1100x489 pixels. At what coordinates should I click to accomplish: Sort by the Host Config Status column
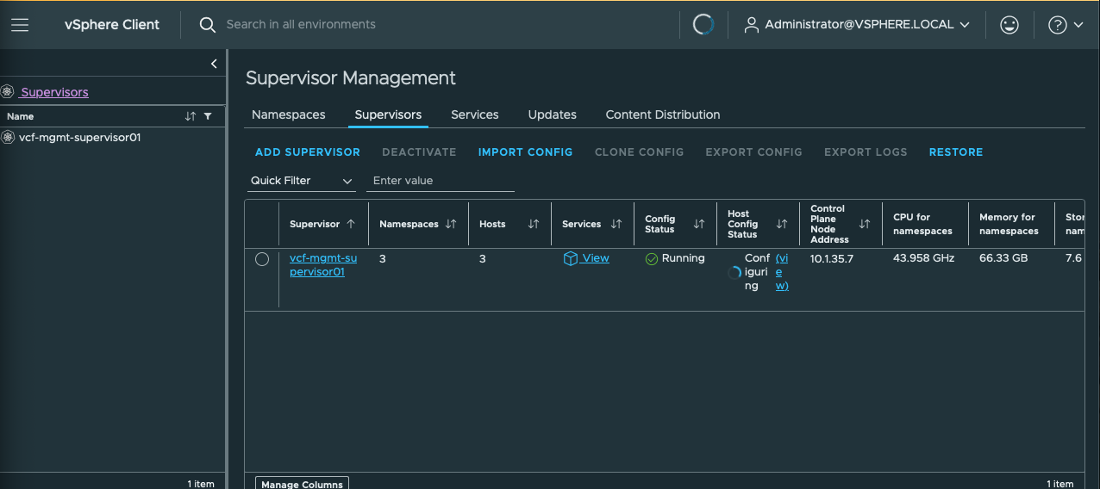coord(782,224)
